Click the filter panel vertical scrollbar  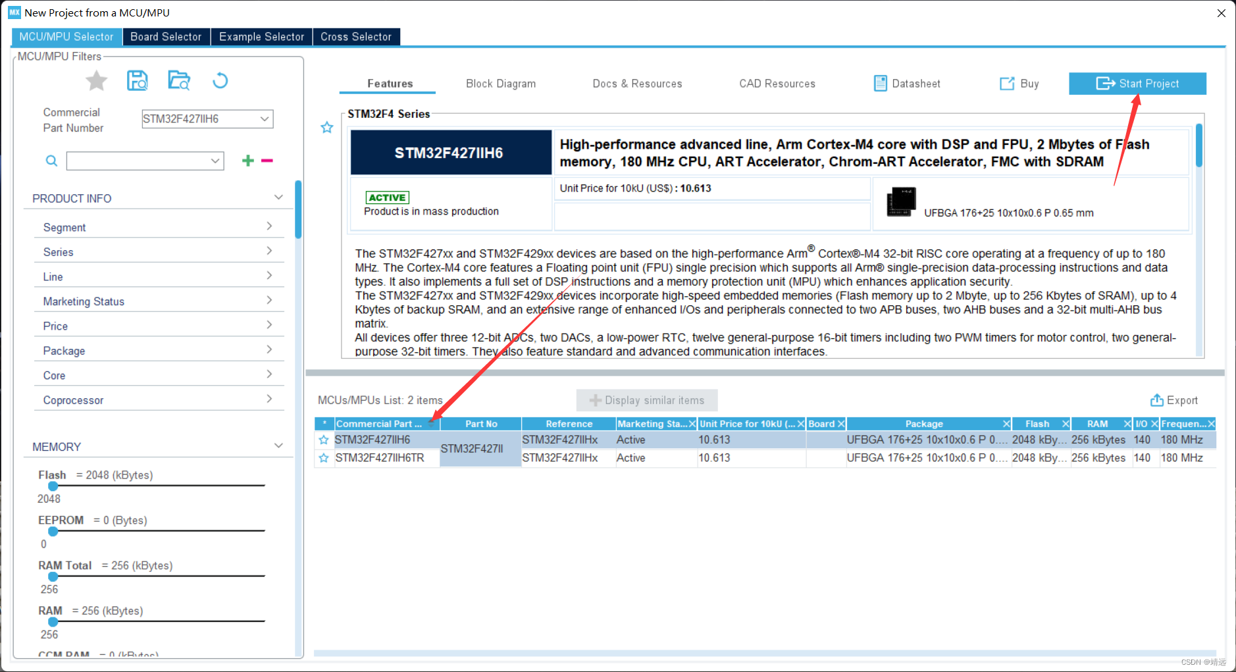coord(298,211)
